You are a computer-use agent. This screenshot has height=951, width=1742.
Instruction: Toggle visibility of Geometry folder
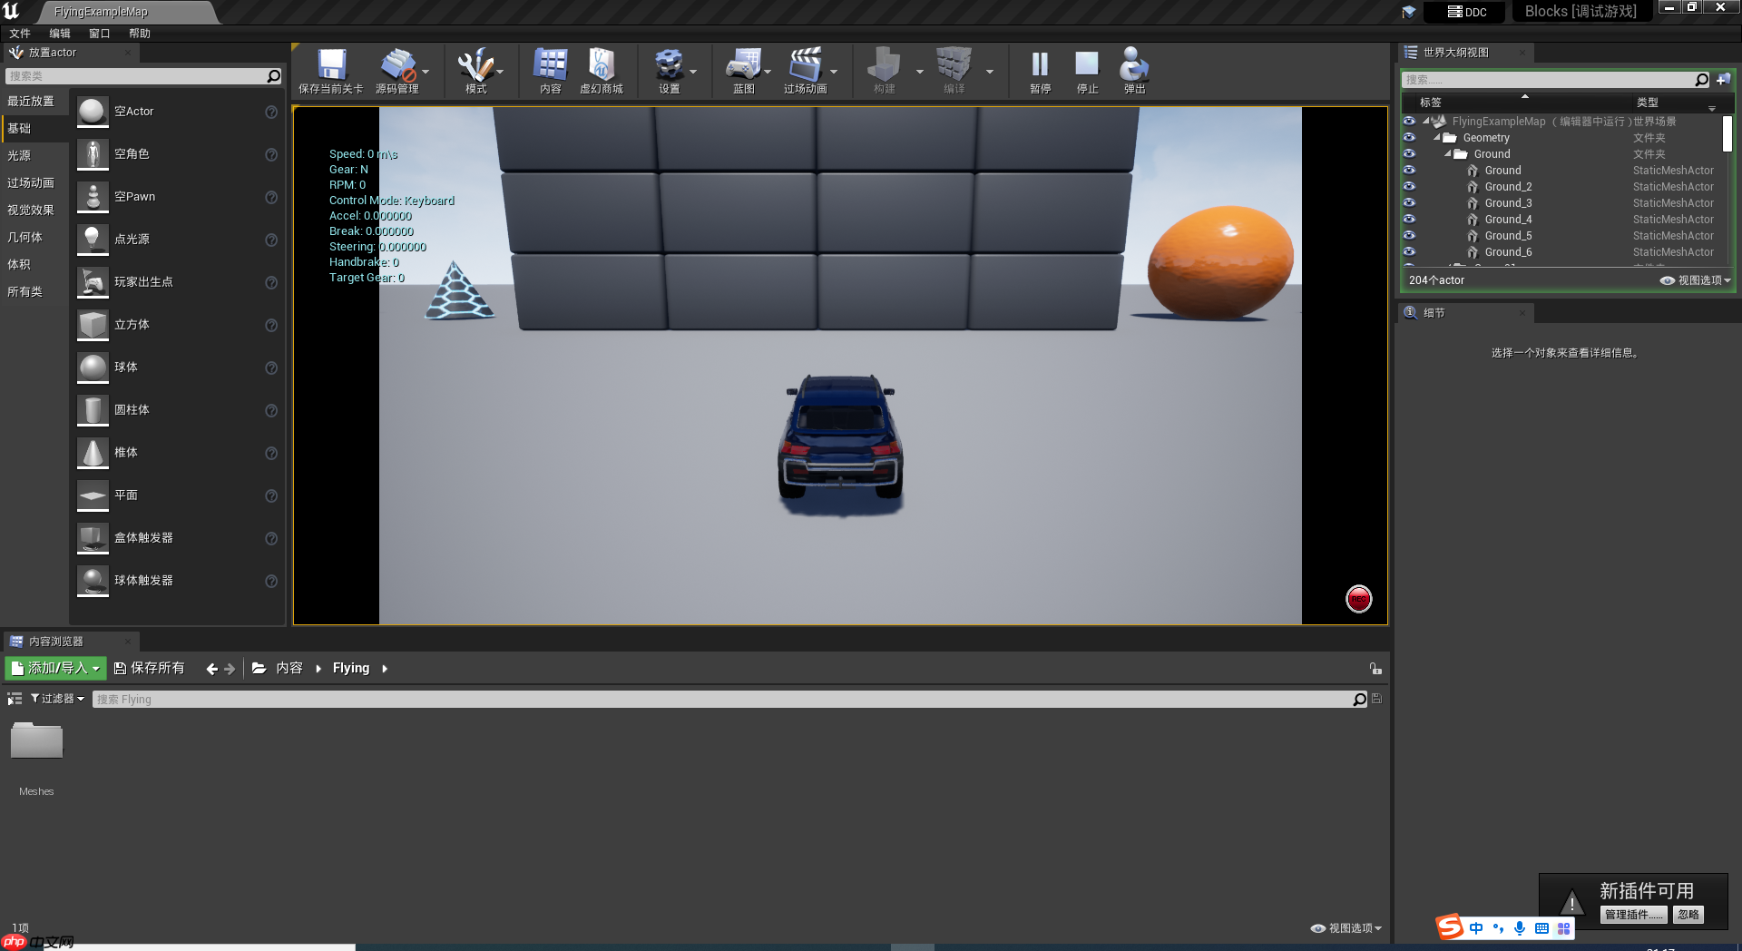tap(1409, 137)
